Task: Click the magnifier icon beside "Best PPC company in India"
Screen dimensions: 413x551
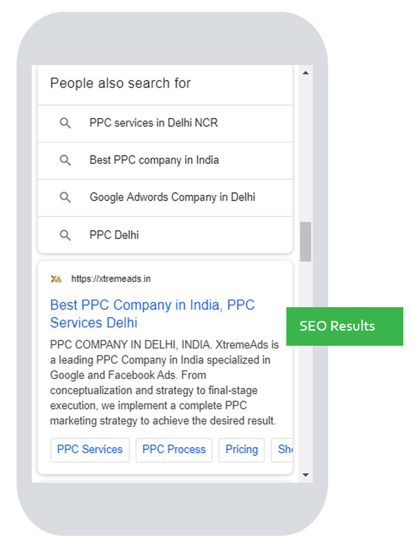Action: [x=65, y=160]
